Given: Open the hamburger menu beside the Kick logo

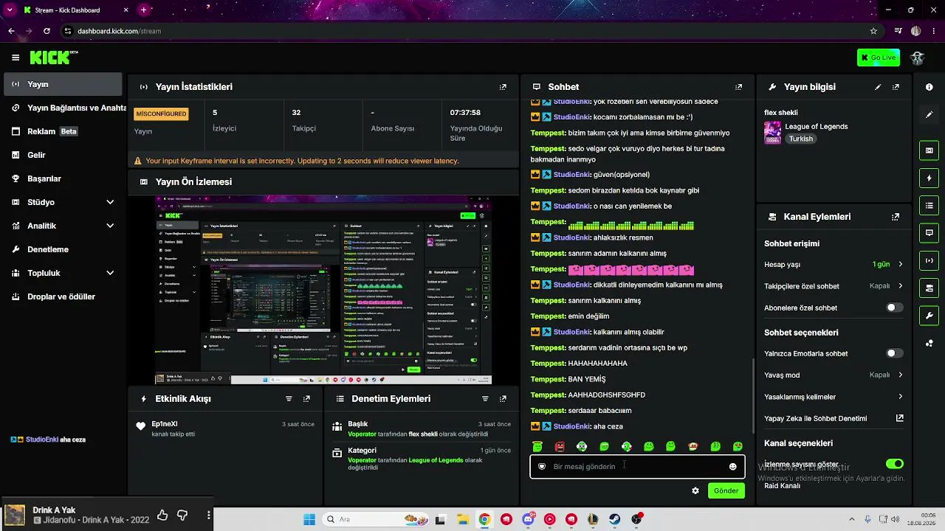Looking at the screenshot, I should pyautogui.click(x=16, y=58).
